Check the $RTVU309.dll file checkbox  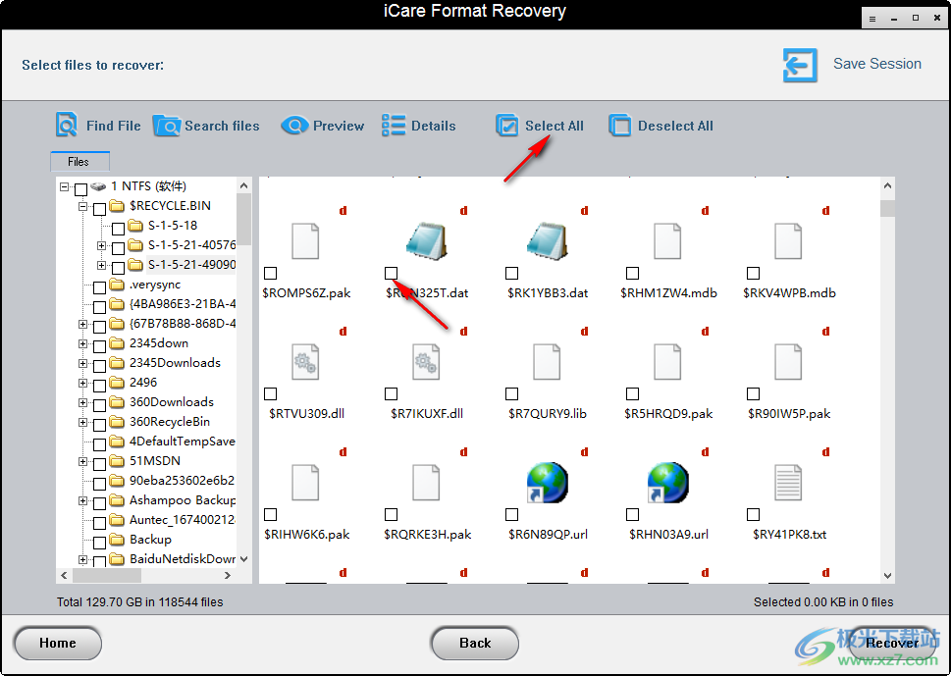[271, 394]
